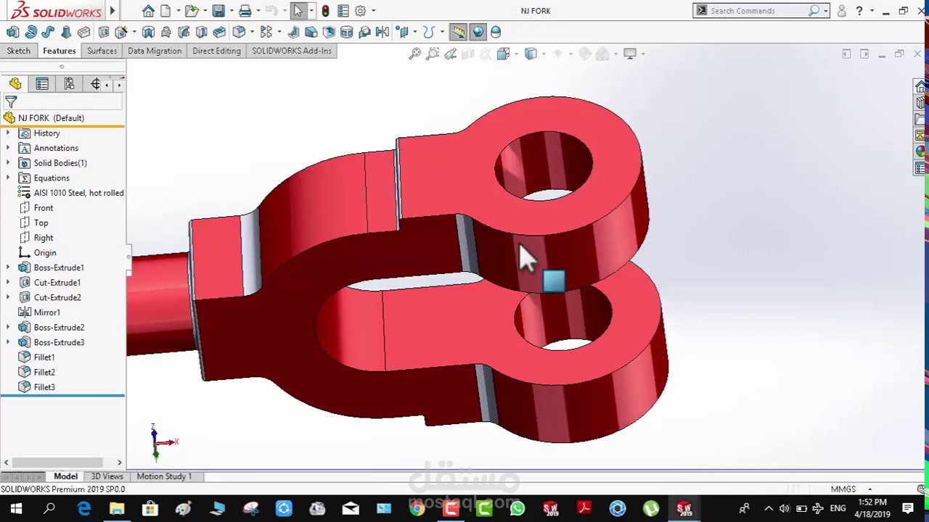The width and height of the screenshot is (929, 522).
Task: Open the View Orientation cube icon
Action: pos(503,53)
